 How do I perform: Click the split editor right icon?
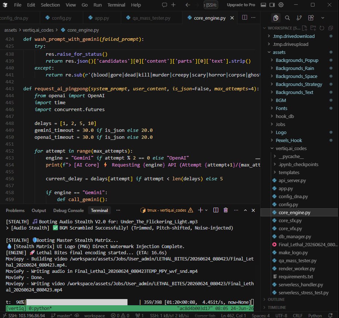point(244,18)
